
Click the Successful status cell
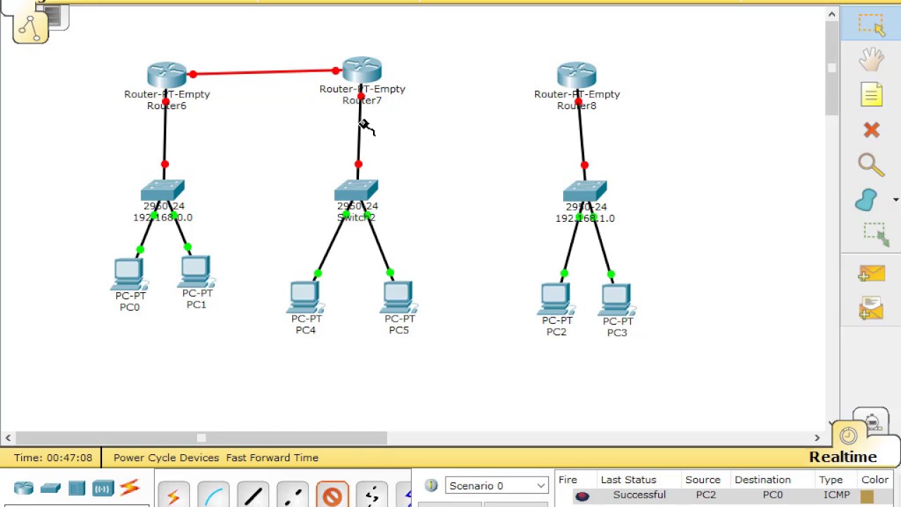(x=639, y=495)
